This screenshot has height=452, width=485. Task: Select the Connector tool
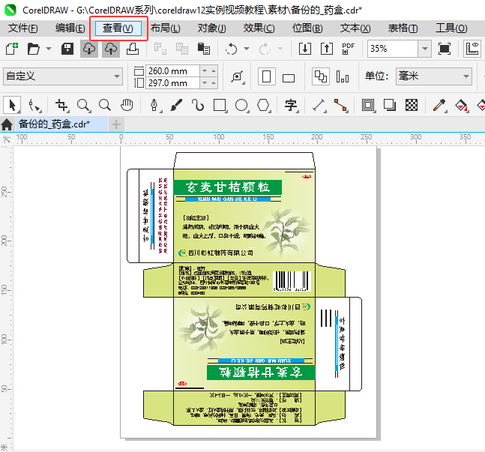pyautogui.click(x=340, y=105)
